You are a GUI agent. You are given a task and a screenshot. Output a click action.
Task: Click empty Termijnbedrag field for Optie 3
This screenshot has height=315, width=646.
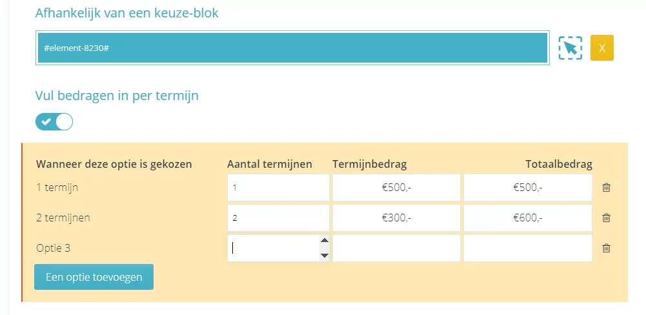click(x=396, y=249)
